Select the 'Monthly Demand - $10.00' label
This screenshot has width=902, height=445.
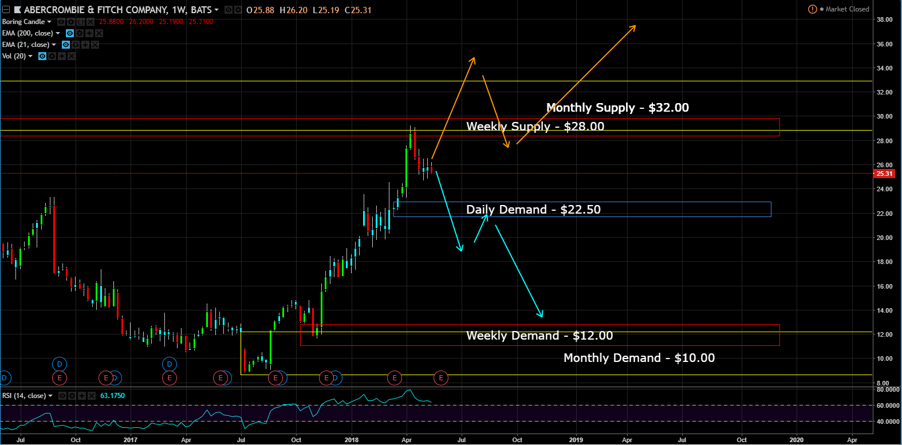[639, 358]
